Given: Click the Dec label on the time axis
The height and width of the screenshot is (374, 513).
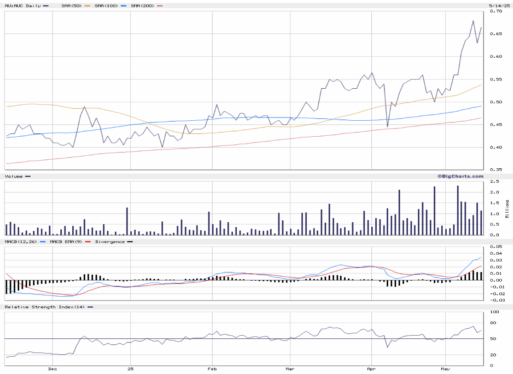Looking at the screenshot, I should pos(52,369).
